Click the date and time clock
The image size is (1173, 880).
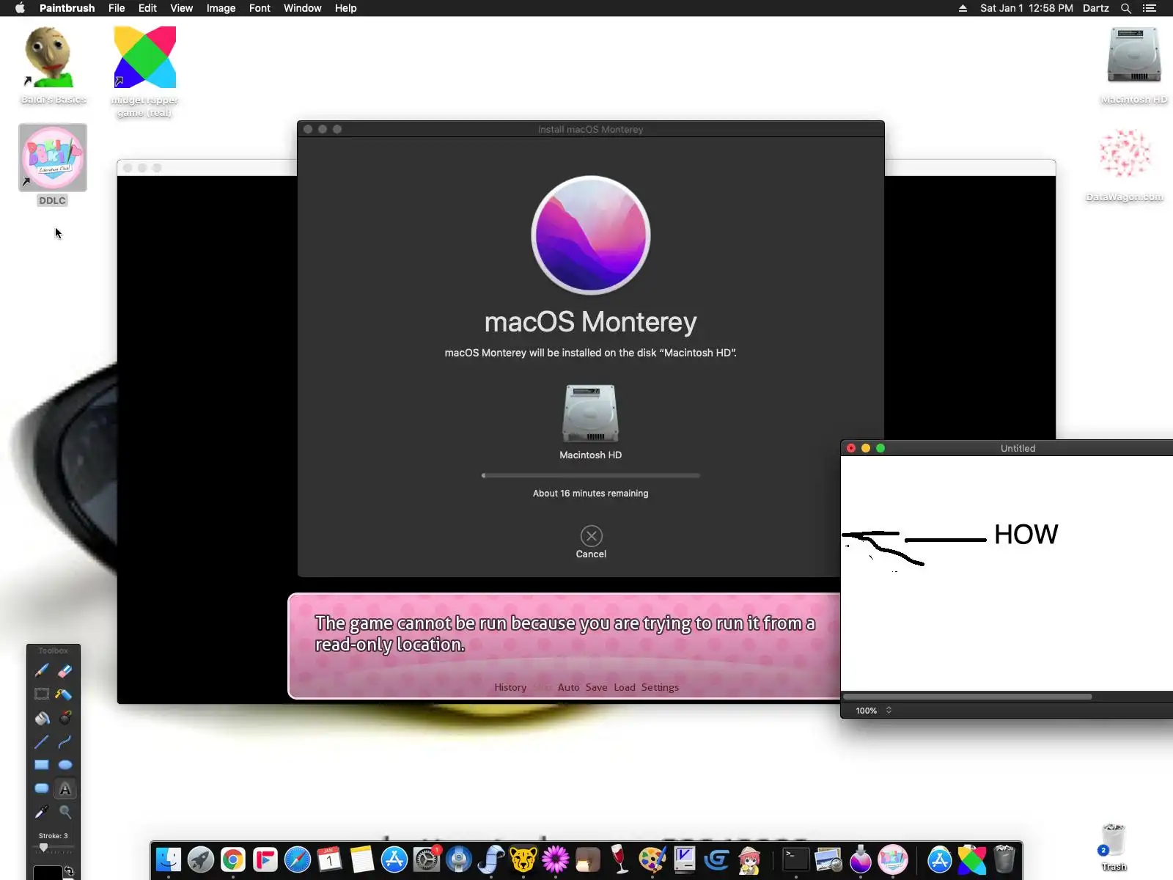pos(1026,8)
